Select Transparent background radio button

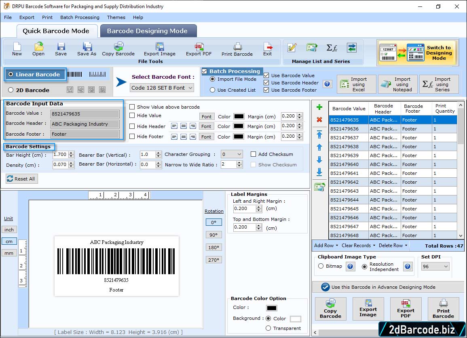click(x=268, y=328)
